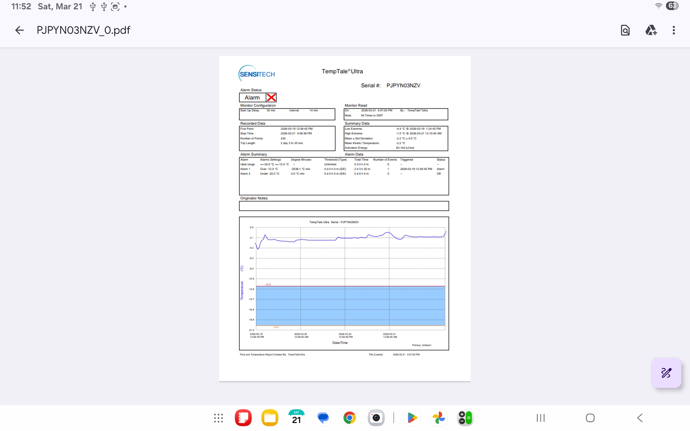Viewport: 690px width, 431px height.
Task: Open the yellow My Files app
Action: click(x=270, y=418)
